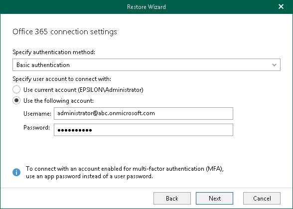The image size is (293, 209).
Task: Click the Restore Wizard title bar text
Action: click(x=146, y=7)
